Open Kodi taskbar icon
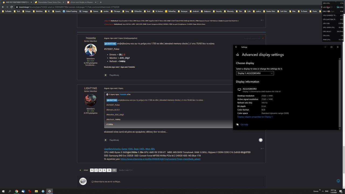This screenshot has width=345, height=194. (x=43, y=191)
